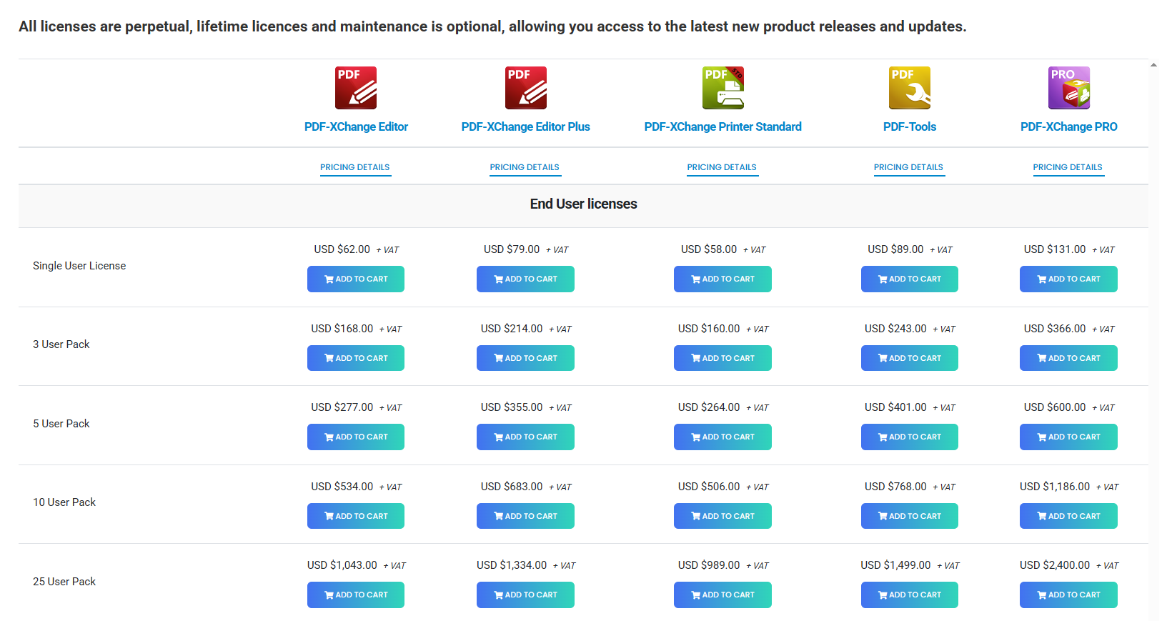Click the PDF-XChange PRO purple icon
Screen dimensions: 1172x621
click(1068, 88)
